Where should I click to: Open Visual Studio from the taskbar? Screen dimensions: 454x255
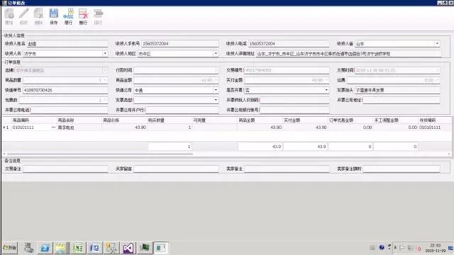click(x=128, y=248)
